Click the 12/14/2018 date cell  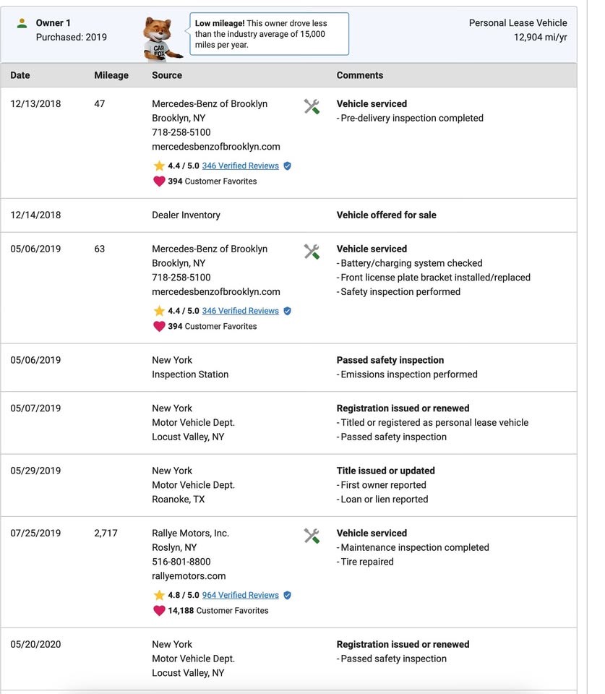35,215
